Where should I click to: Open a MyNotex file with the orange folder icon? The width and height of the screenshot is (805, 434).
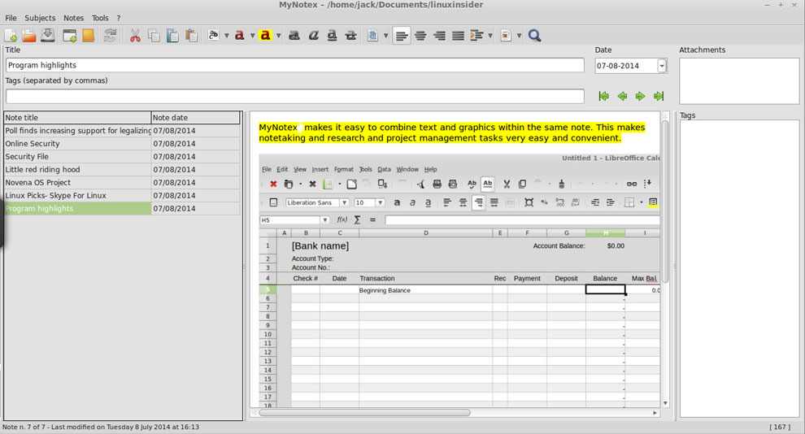[29, 36]
